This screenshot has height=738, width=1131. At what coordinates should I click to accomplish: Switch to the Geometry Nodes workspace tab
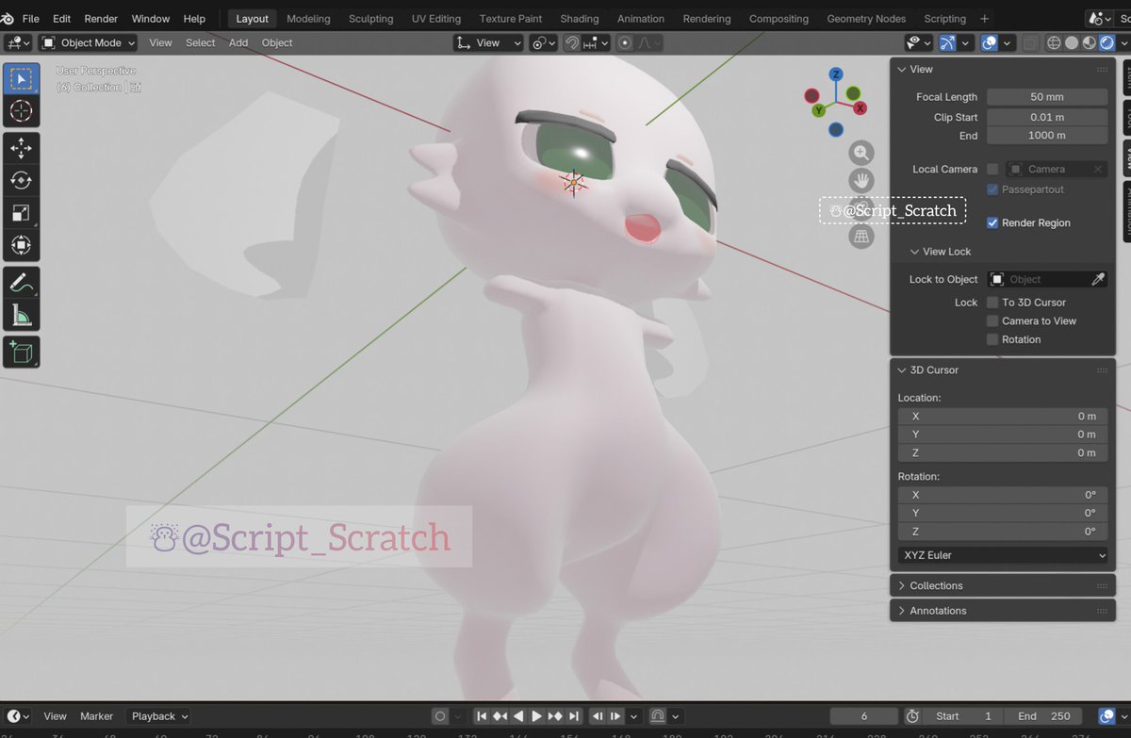(866, 18)
